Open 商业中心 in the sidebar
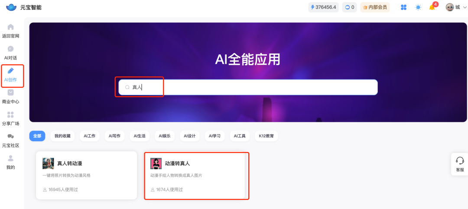Viewport: 468px width, 209px height. 11,93
